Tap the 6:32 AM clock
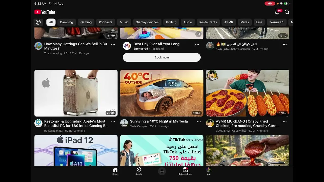The width and height of the screenshot is (324, 182). click(40, 4)
